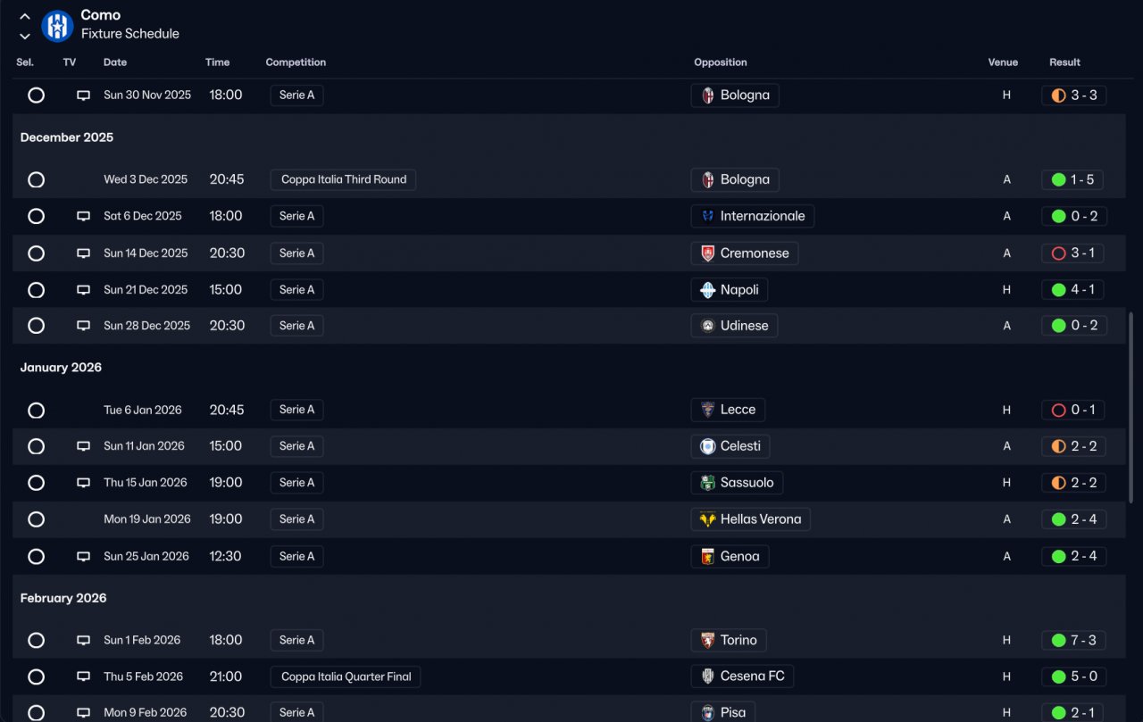
Task: Select the Torino fixture radio button
Action: tap(36, 640)
